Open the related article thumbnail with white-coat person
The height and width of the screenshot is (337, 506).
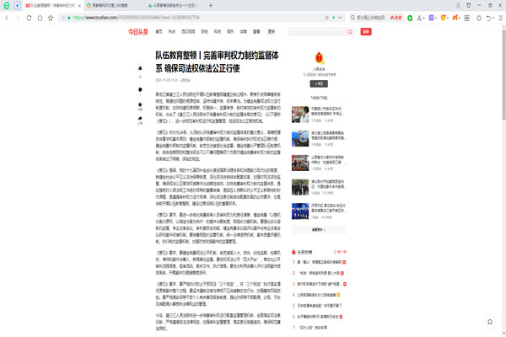tap(300, 115)
